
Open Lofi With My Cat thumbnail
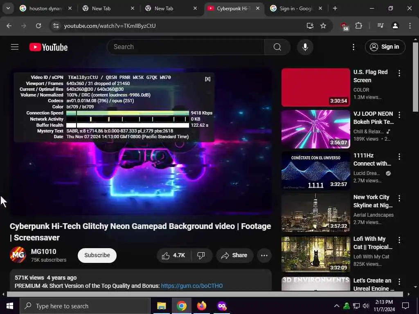[x=315, y=254]
